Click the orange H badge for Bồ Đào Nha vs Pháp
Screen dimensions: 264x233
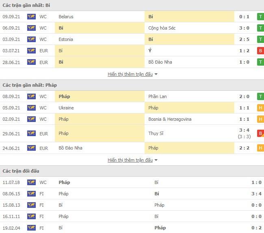[x=260, y=148]
